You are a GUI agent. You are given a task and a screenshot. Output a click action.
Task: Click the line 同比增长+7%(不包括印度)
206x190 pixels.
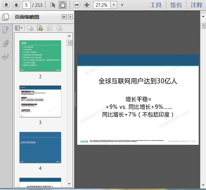pyautogui.click(x=138, y=114)
